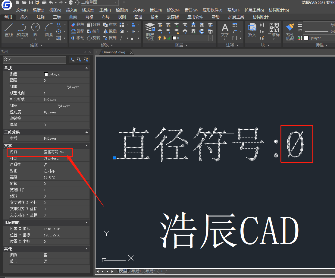Click the quick select icon in 特性 panel
This screenshot has width=335, height=278.
[86, 60]
